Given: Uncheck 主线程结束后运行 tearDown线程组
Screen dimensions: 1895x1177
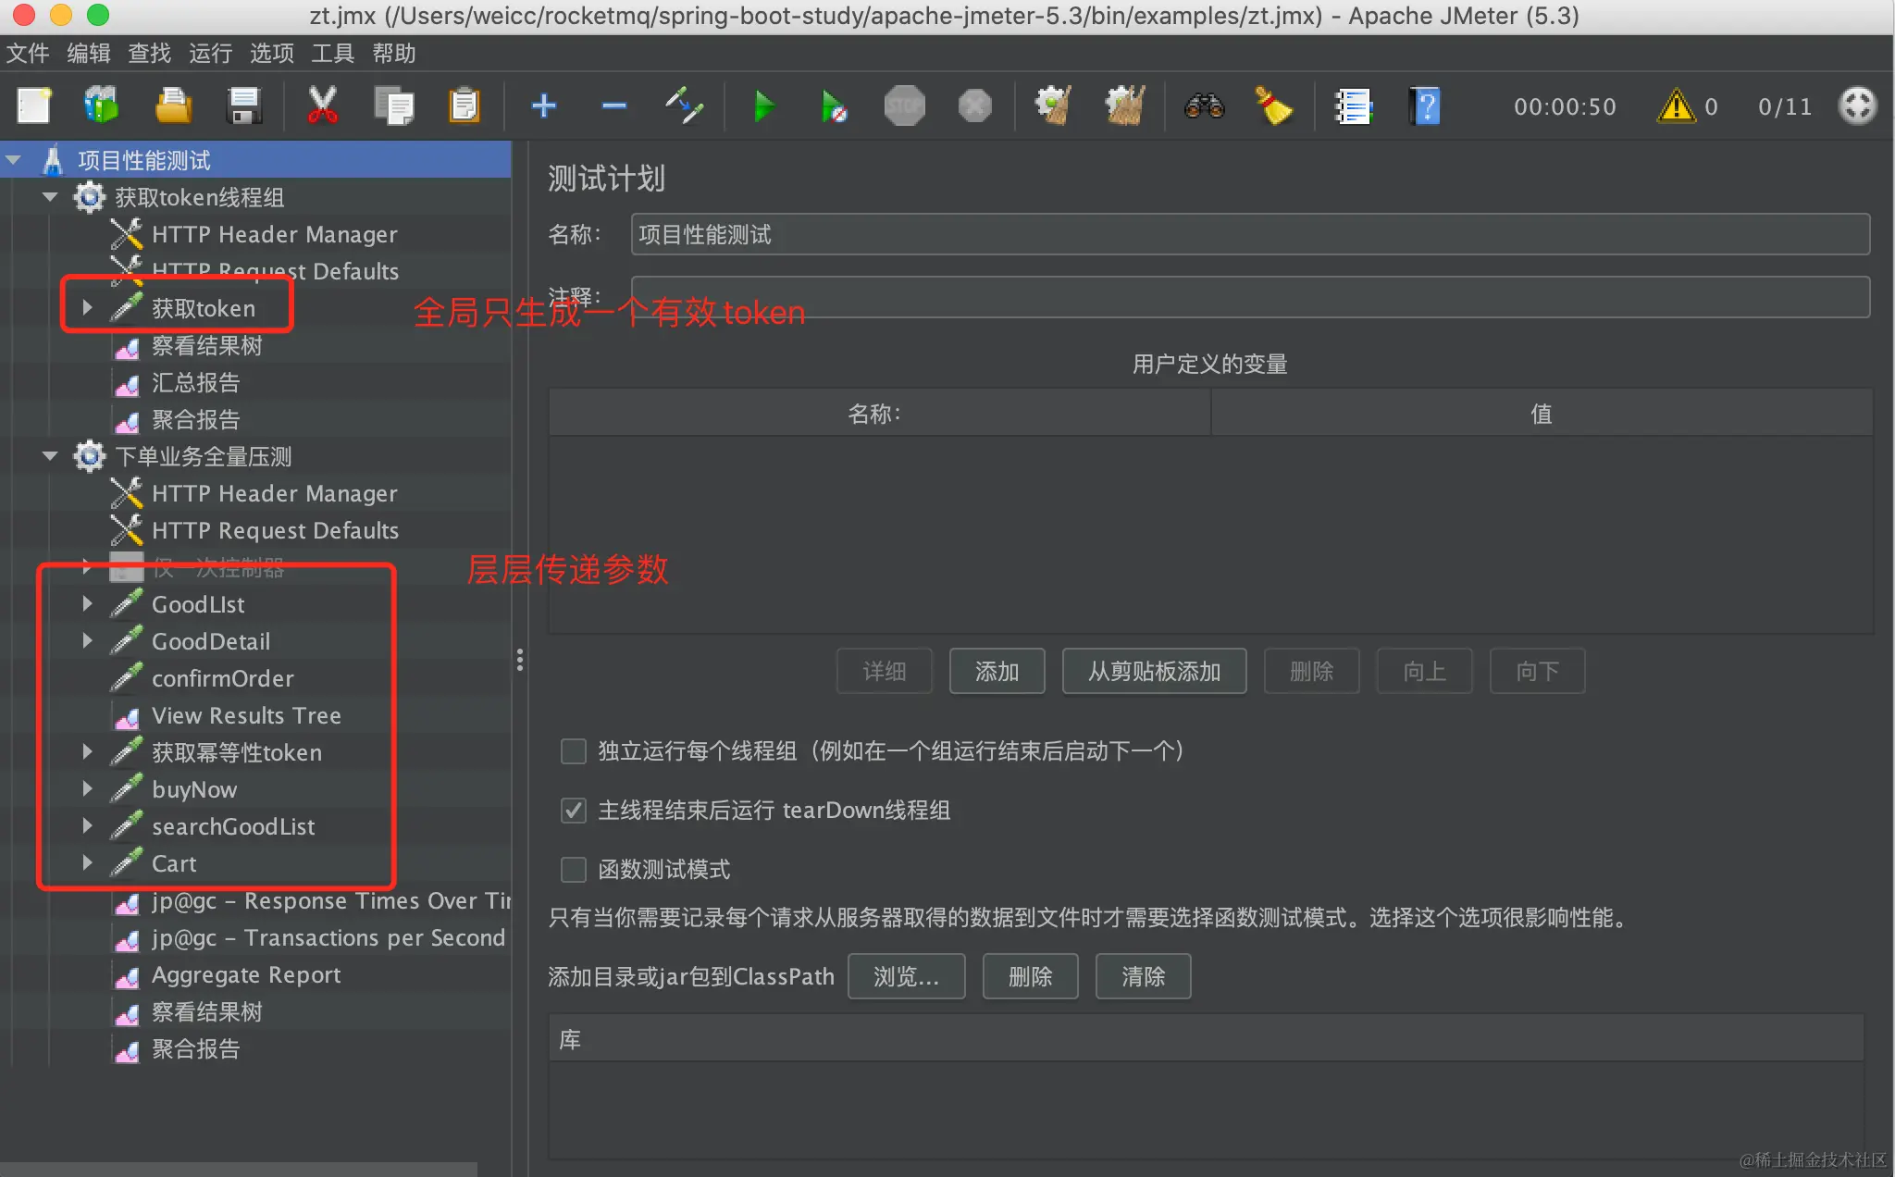Looking at the screenshot, I should [574, 811].
